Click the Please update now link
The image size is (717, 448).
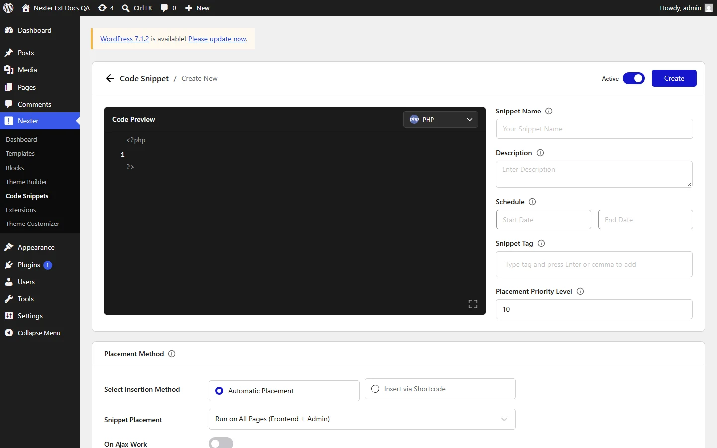217,39
